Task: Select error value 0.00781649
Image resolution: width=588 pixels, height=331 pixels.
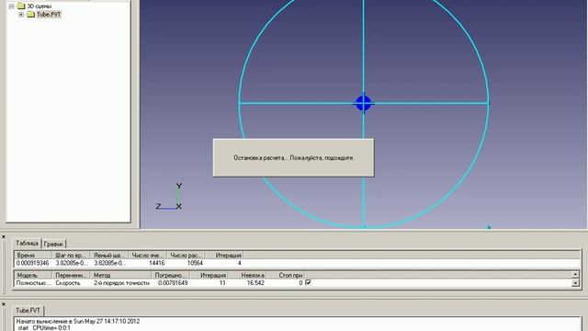Action: coord(173,283)
